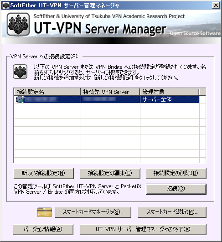Viewport: 222px width, 242px height.
Task: Select the blurred VPN server address cell
Action: coord(99,99)
